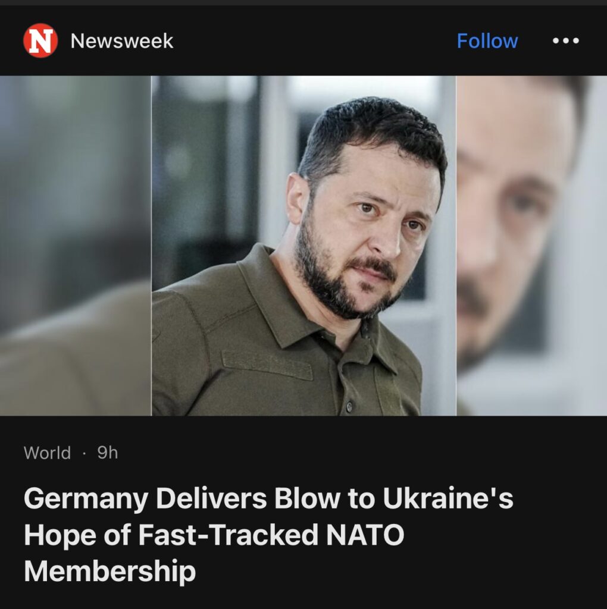Select the World category label

[x=48, y=453]
